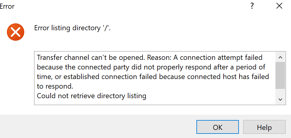
Task: Click the error details scrollbar thumb
Action: pyautogui.click(x=280, y=75)
